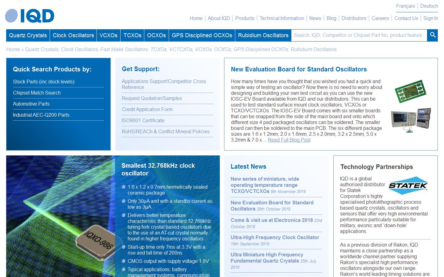Click Read Full Blog Post link
444x277 pixels.
tap(289, 140)
